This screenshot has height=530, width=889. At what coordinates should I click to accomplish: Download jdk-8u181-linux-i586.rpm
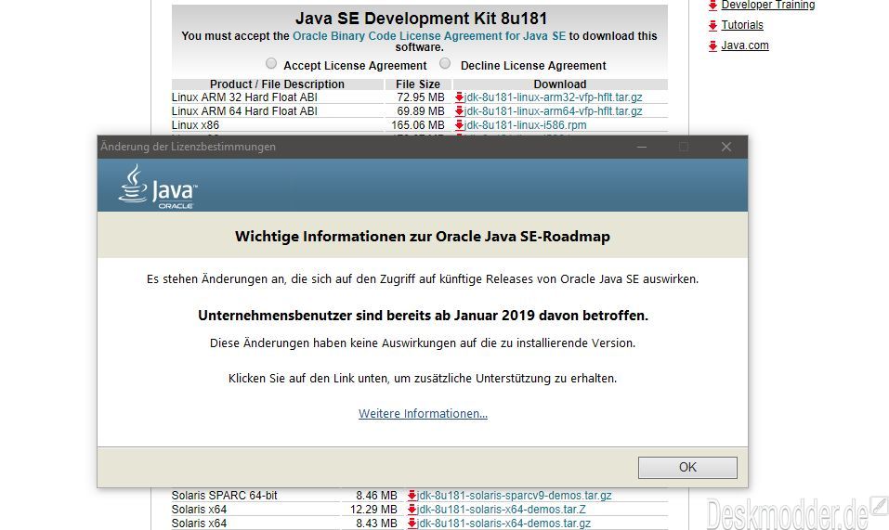[x=526, y=125]
